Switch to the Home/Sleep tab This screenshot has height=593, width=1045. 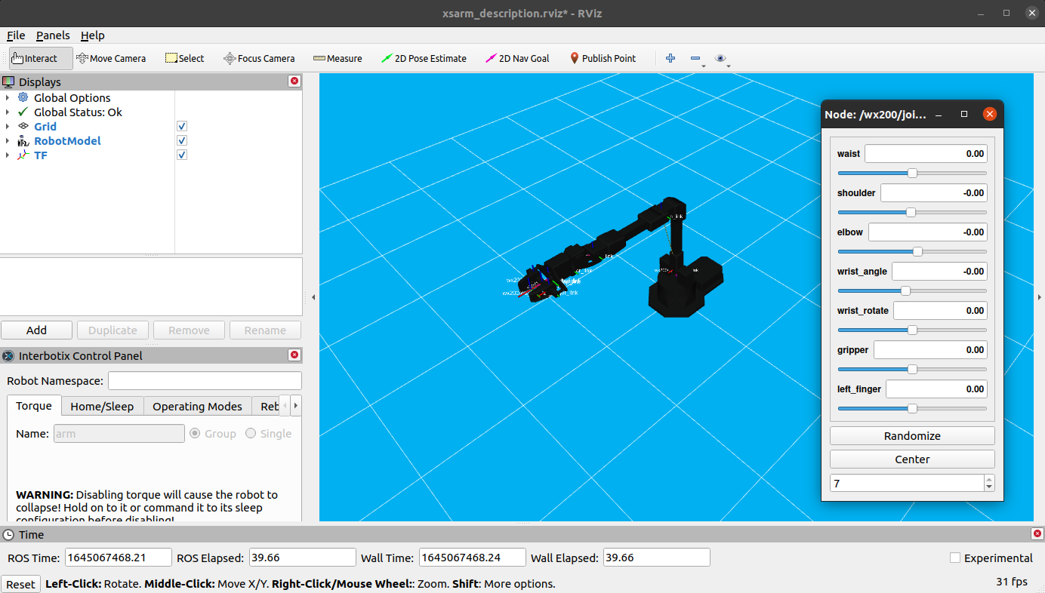pyautogui.click(x=102, y=406)
